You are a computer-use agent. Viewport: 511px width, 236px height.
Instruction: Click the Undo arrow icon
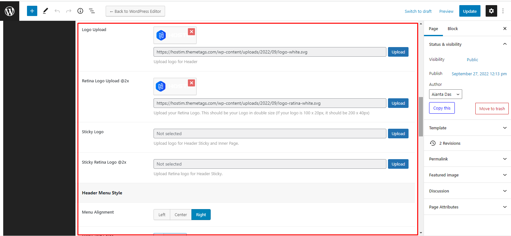pos(57,11)
